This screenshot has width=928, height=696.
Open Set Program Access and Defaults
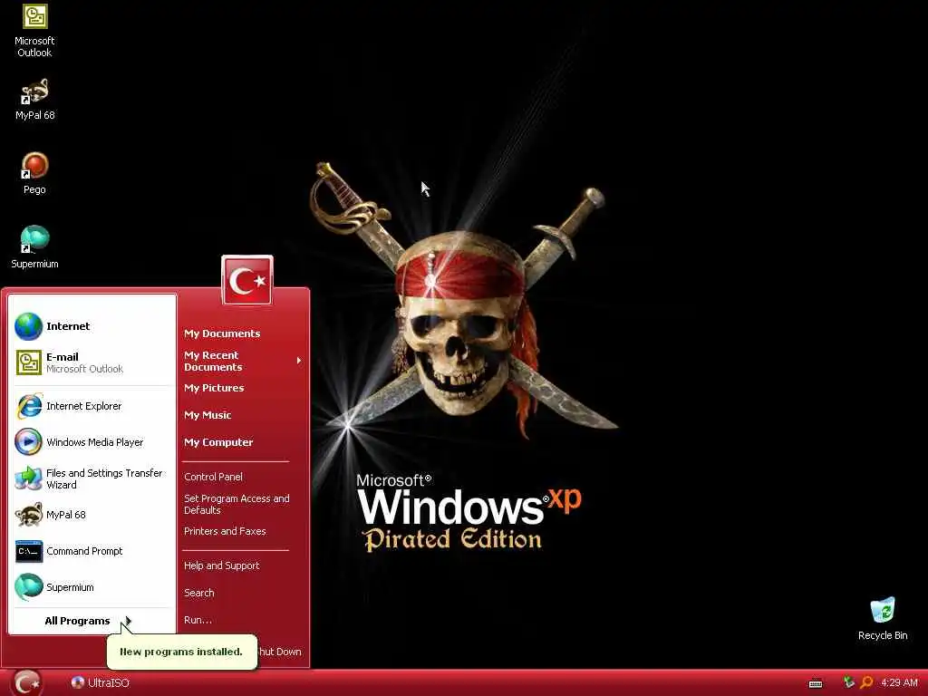(x=237, y=504)
